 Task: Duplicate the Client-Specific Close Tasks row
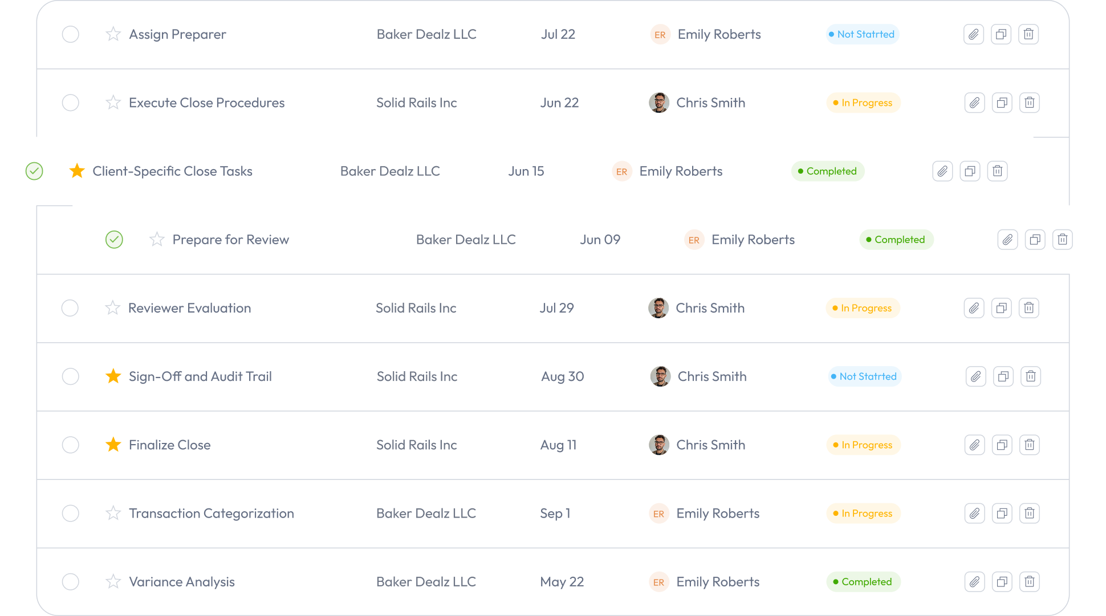(970, 171)
